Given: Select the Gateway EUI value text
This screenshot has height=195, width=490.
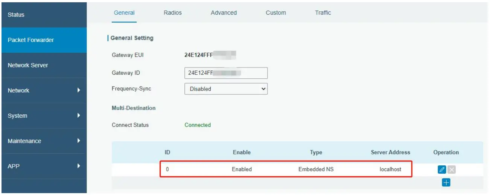Looking at the screenshot, I should pos(210,55).
